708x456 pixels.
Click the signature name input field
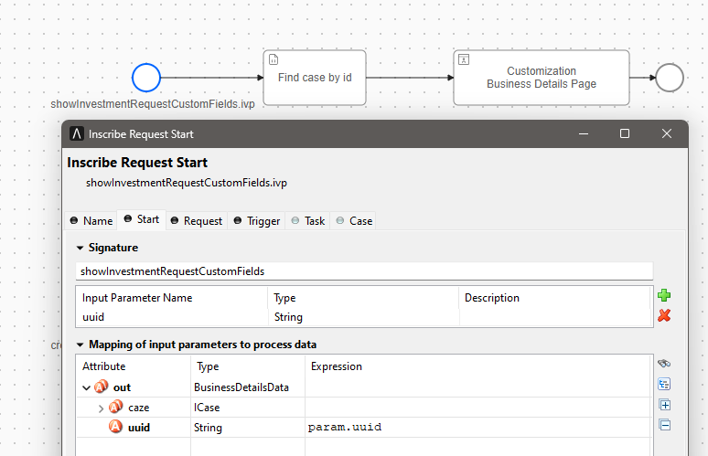(x=364, y=271)
